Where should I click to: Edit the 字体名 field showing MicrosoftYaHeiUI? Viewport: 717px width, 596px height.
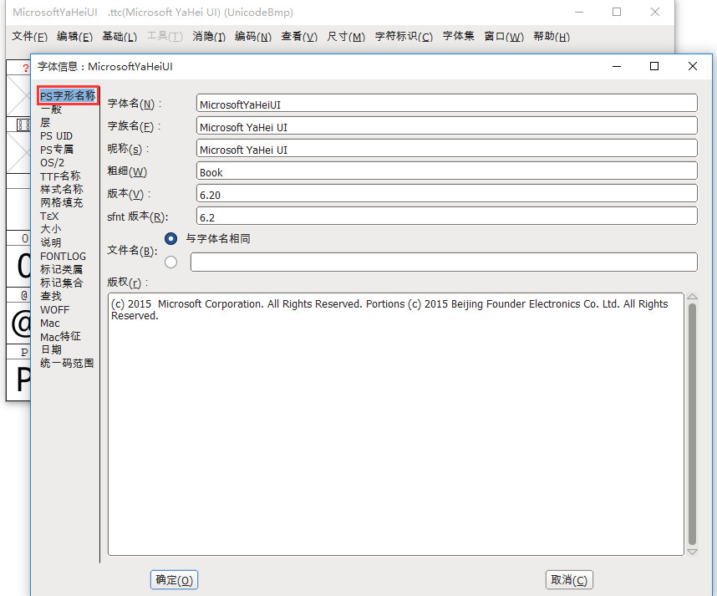445,102
